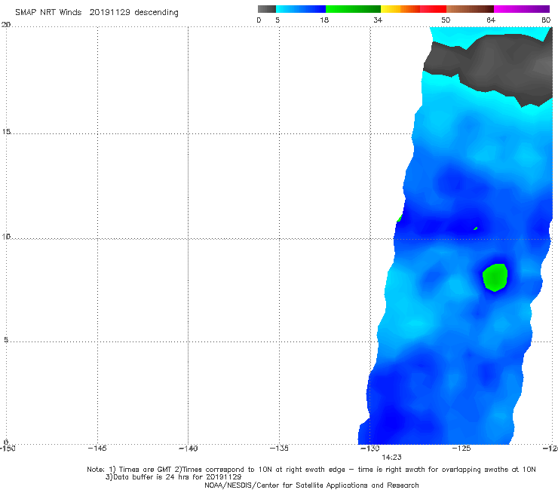Click the longitude label "-125"

[x=461, y=449]
